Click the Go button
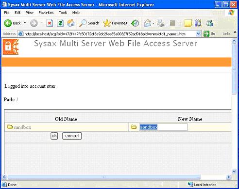This screenshot has height=189, width=239. click(209, 34)
